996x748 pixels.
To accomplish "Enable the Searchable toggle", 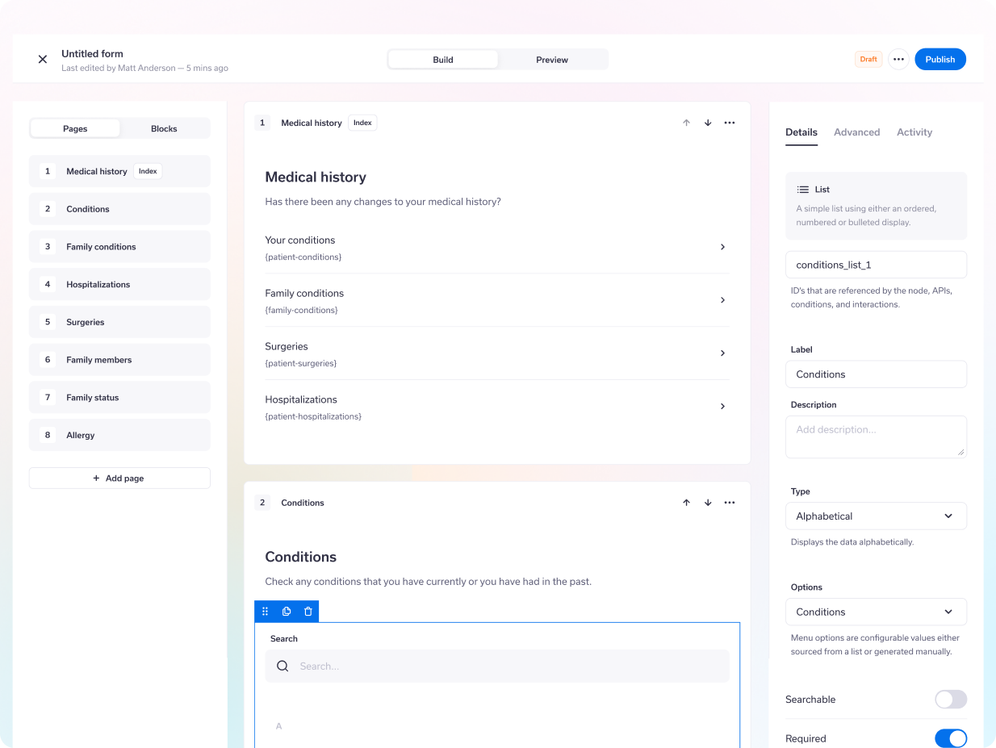I will pyautogui.click(x=950, y=700).
